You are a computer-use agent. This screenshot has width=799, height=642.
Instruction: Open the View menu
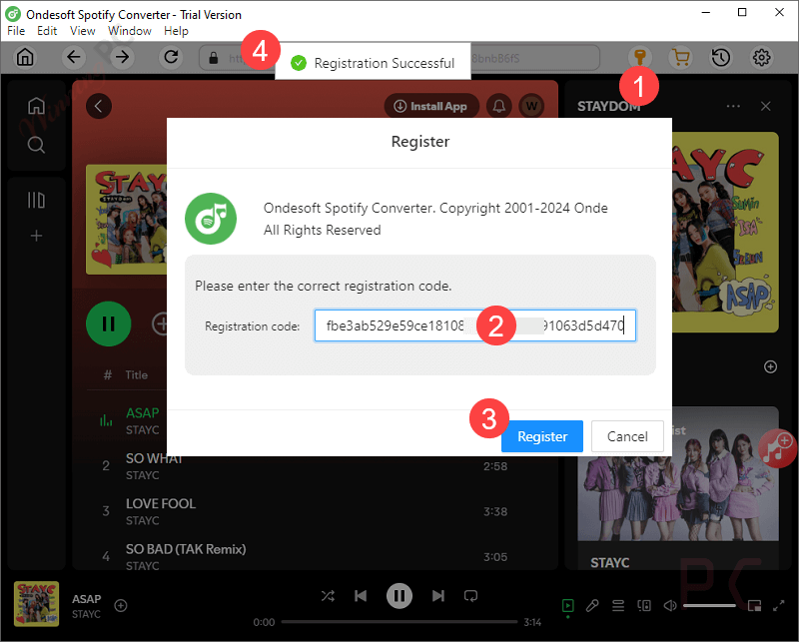coord(83,31)
